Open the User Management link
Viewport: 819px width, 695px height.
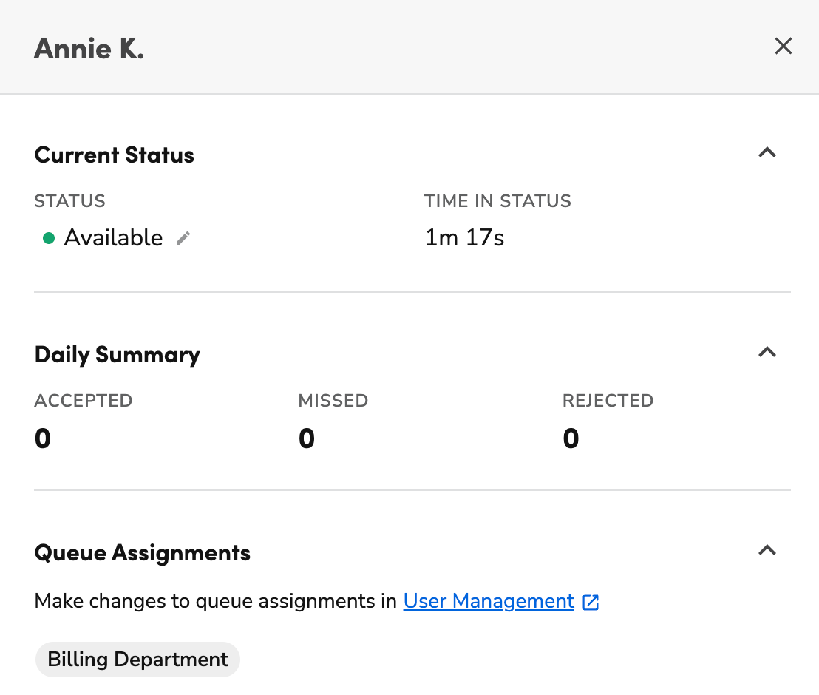pos(489,601)
